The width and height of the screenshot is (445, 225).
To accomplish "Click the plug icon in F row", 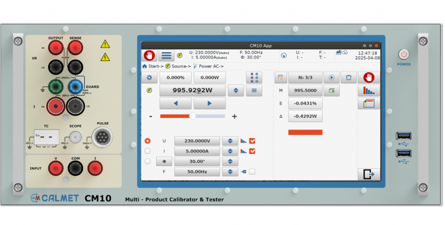I will (x=243, y=172).
